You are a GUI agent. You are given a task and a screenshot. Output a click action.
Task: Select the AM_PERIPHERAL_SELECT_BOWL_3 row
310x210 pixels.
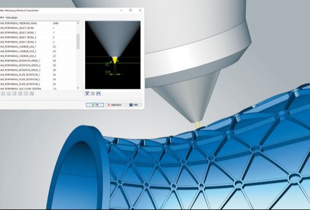(x=38, y=42)
